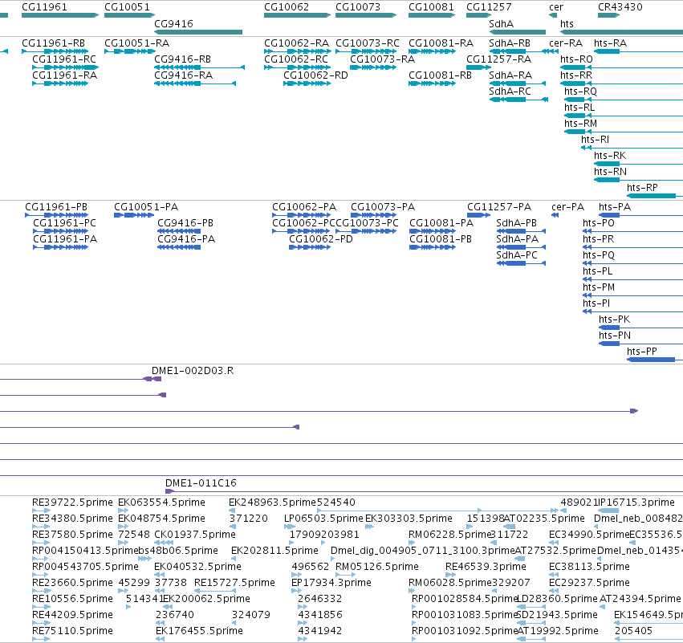Click the RM06228.5prime EST label
Viewport: 683px width, 643px height.
pyautogui.click(x=449, y=535)
